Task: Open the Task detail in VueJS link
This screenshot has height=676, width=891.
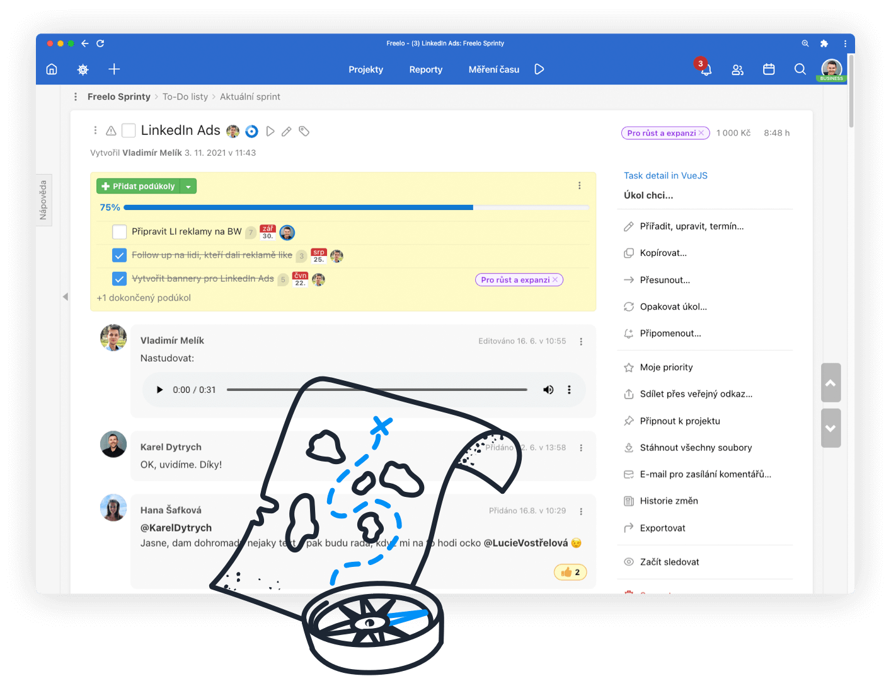Action: (665, 175)
